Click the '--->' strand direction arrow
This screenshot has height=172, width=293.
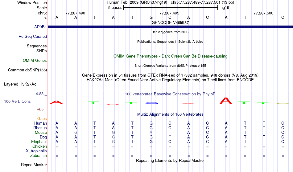click(x=43, y=18)
